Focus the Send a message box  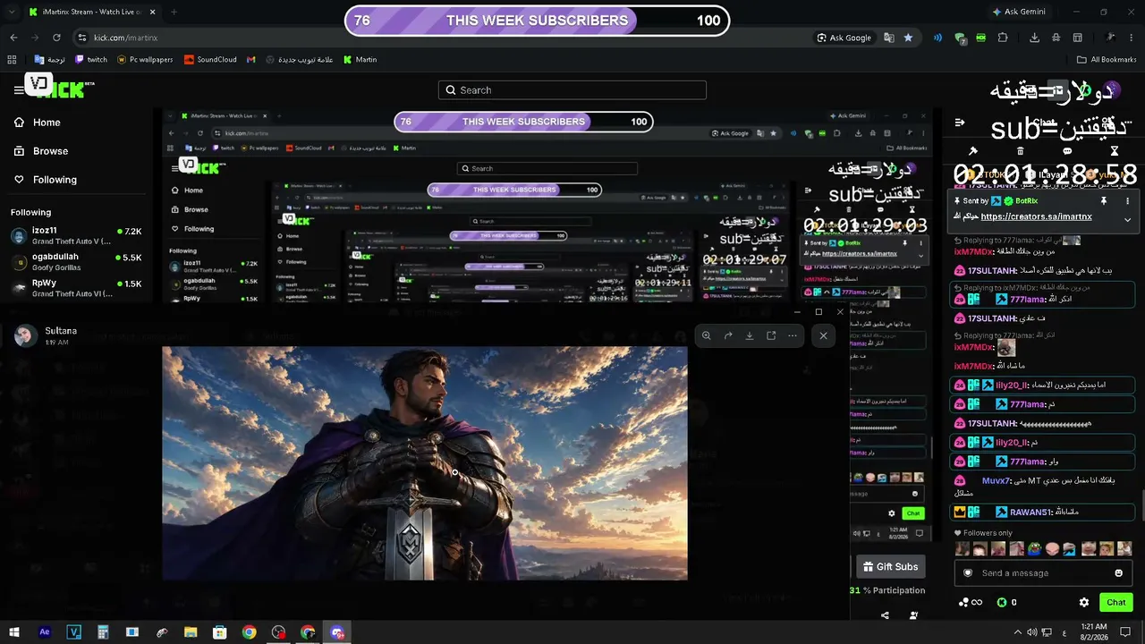[x=1043, y=573]
